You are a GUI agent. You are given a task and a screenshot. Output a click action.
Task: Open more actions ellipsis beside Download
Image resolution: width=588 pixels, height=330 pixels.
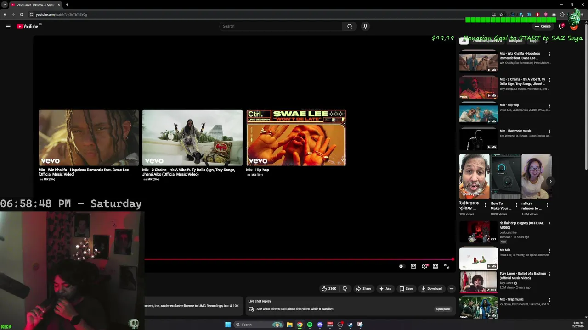[452, 289]
